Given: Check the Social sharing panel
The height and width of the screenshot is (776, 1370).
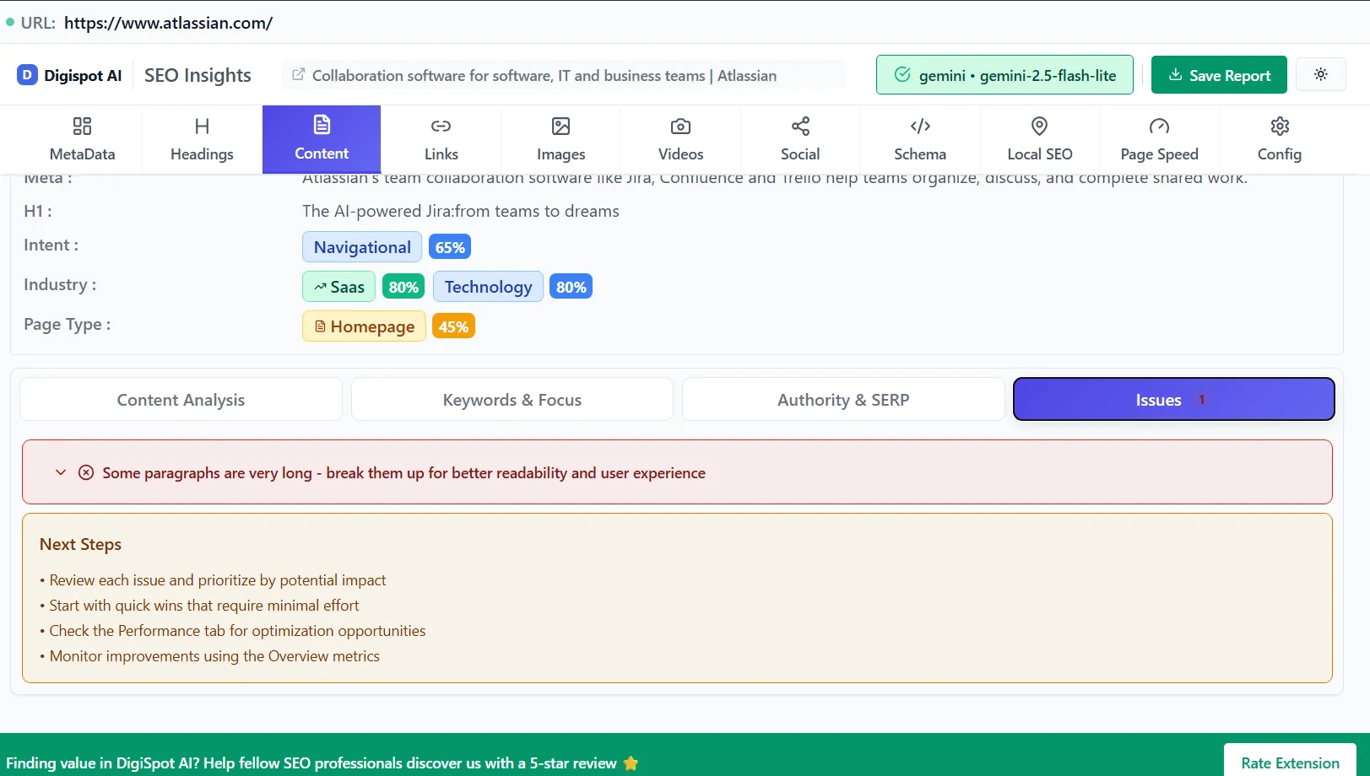Looking at the screenshot, I should coord(799,139).
